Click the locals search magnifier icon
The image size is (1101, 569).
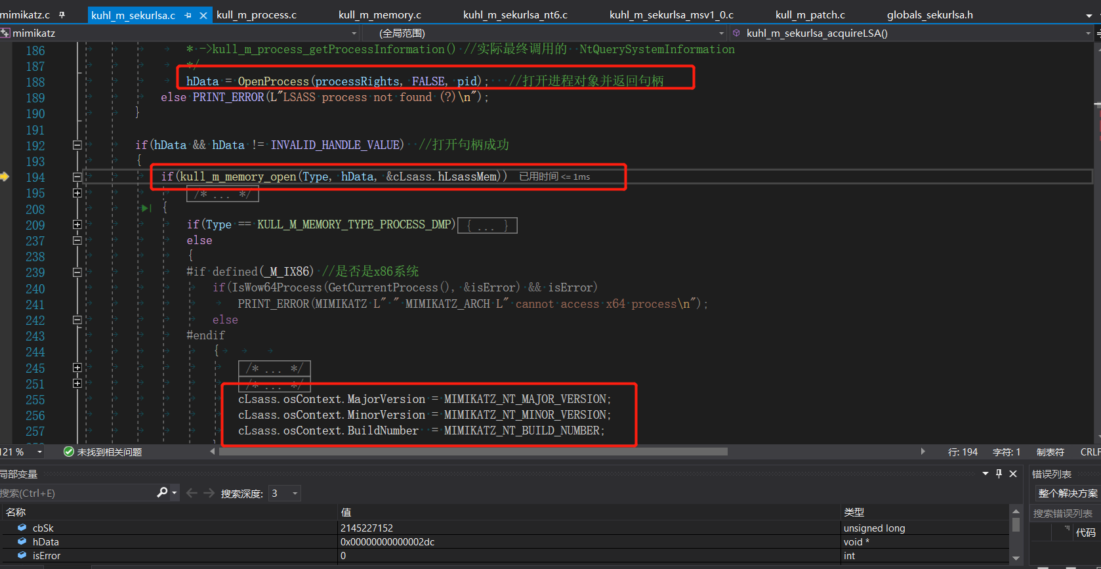click(x=162, y=492)
